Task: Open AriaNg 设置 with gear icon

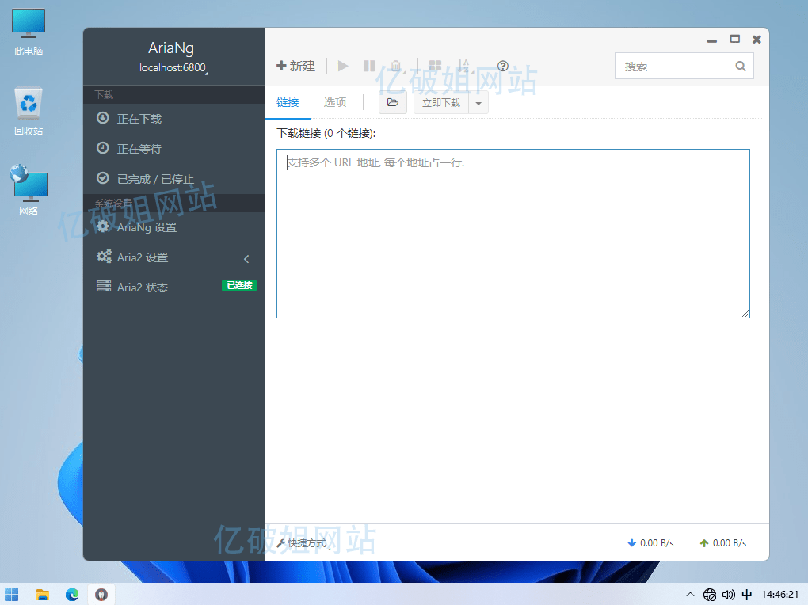Action: point(147,228)
